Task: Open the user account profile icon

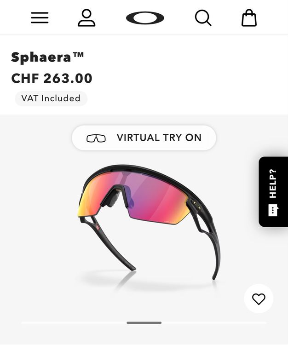Action: click(86, 17)
